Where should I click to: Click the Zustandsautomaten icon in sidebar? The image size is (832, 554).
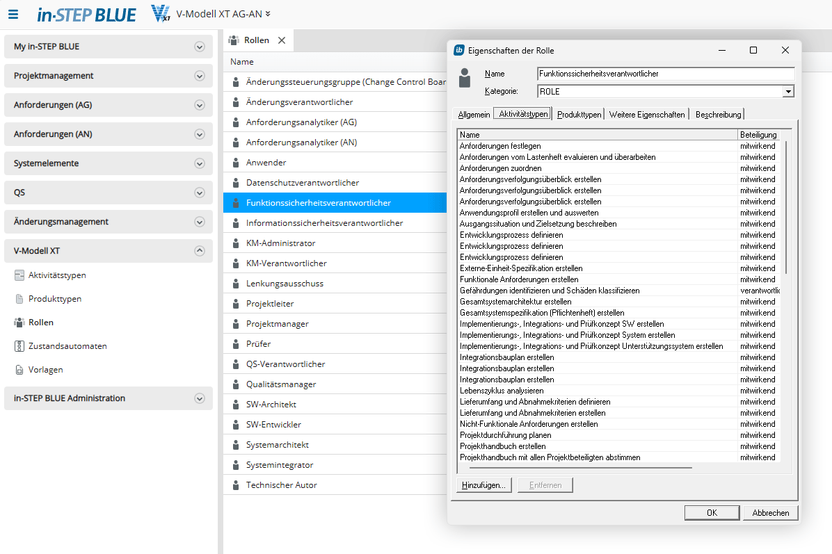coord(19,346)
